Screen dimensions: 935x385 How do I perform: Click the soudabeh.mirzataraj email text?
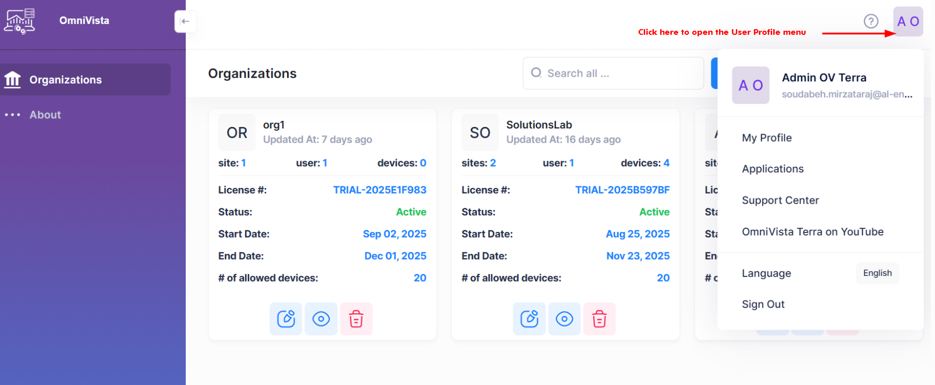[847, 94]
